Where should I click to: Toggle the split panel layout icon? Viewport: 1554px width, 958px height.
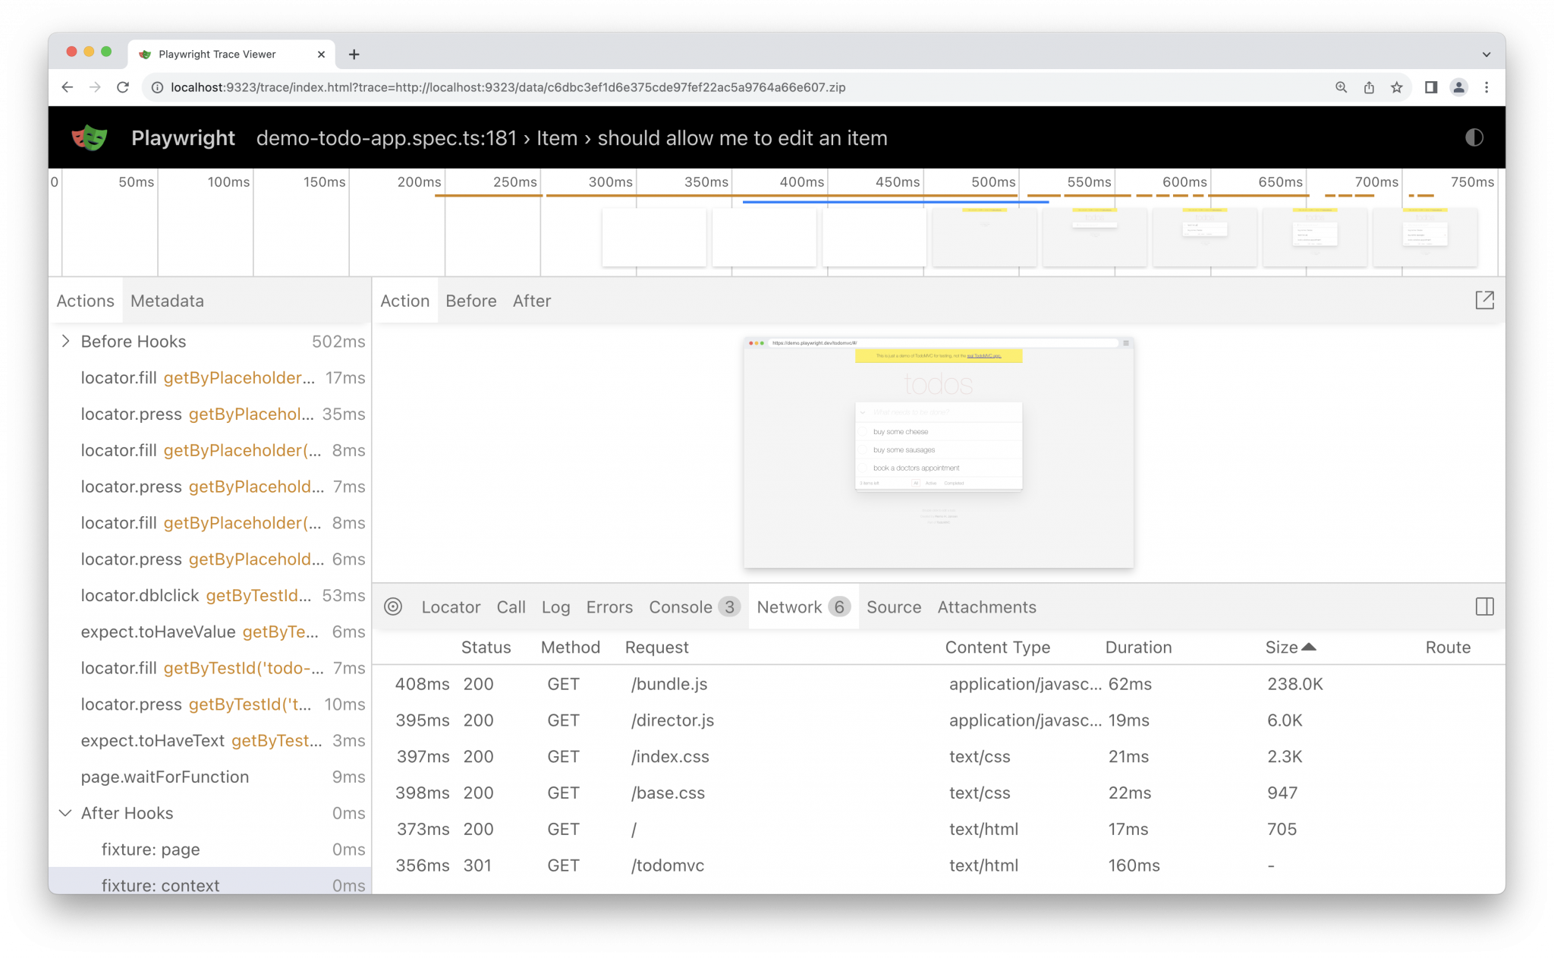1485,607
